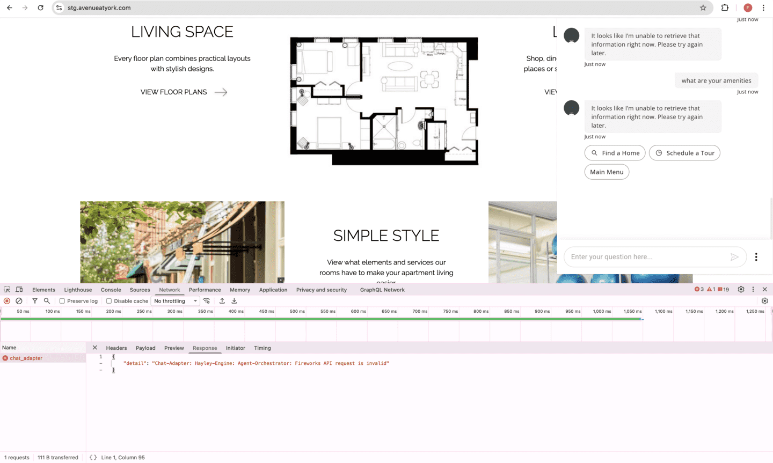Enable the Preserve log checkbox
Image resolution: width=773 pixels, height=463 pixels.
(62, 301)
